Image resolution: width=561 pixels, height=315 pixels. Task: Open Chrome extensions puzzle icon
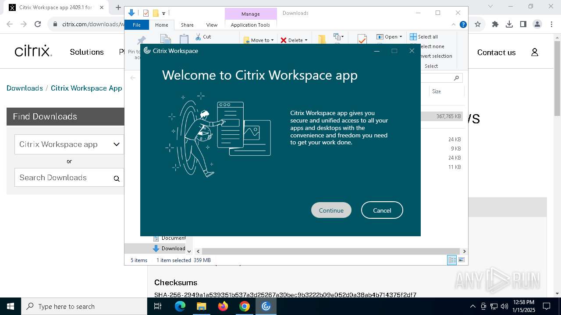[x=495, y=24]
